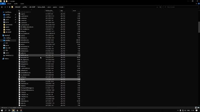Select audio.inc file icon
The image size is (200, 112).
click(19, 53)
